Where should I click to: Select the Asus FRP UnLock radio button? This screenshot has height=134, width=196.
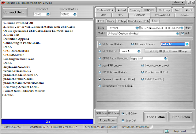click(100, 66)
